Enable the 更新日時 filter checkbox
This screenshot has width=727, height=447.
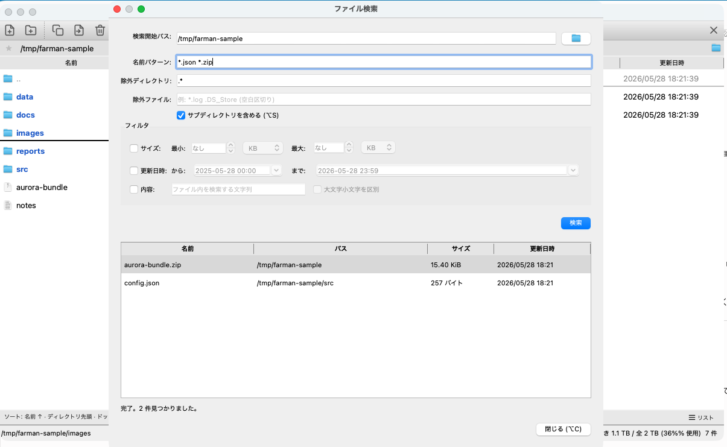click(x=134, y=171)
